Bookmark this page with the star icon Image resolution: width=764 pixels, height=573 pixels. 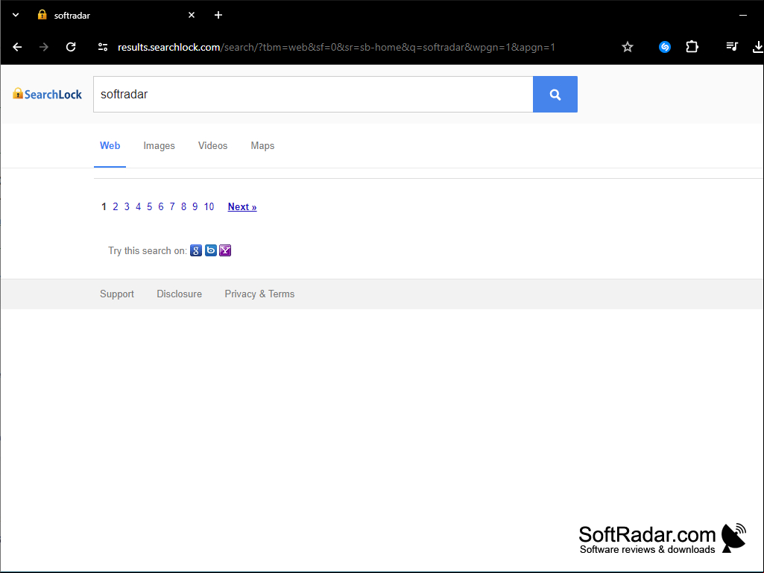(x=628, y=47)
